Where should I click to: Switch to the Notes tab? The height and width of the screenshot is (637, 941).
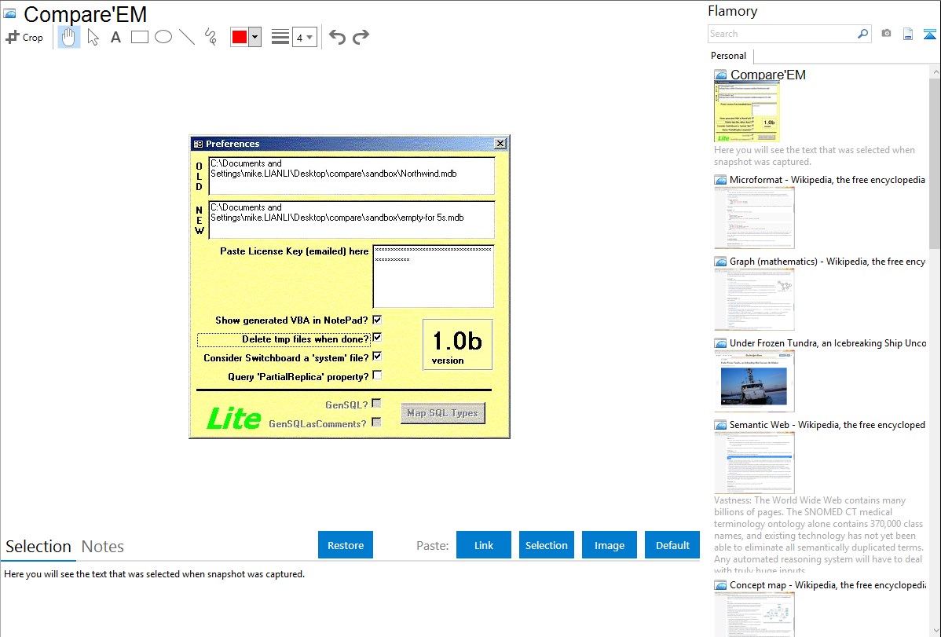pos(103,547)
